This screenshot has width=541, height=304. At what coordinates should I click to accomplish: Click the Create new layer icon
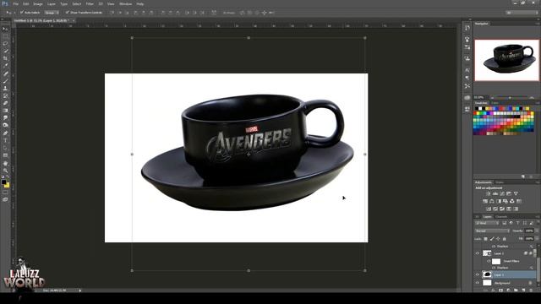point(525,290)
